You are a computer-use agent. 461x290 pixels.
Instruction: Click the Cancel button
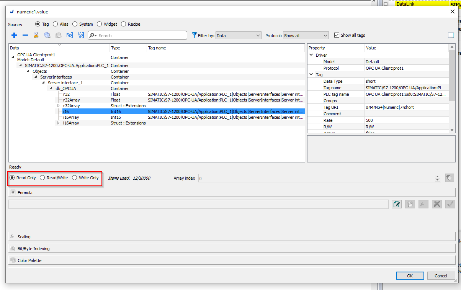(x=441, y=276)
